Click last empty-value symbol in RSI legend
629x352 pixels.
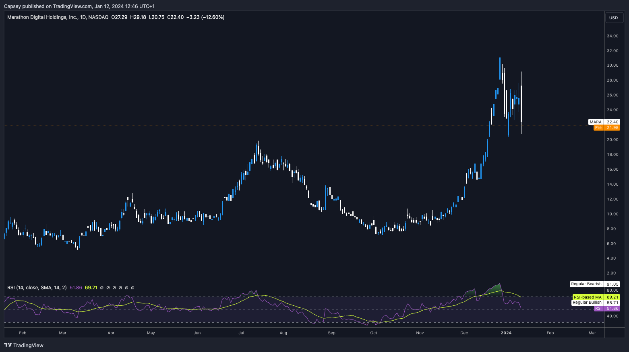[x=133, y=288]
